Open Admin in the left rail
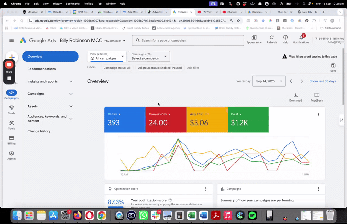The height and width of the screenshot is (224, 347). pos(12,155)
